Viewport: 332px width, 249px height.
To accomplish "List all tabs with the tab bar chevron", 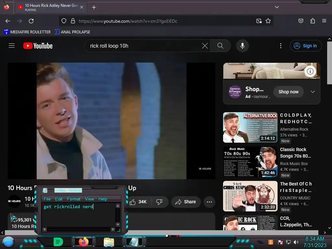I will click(x=277, y=7).
